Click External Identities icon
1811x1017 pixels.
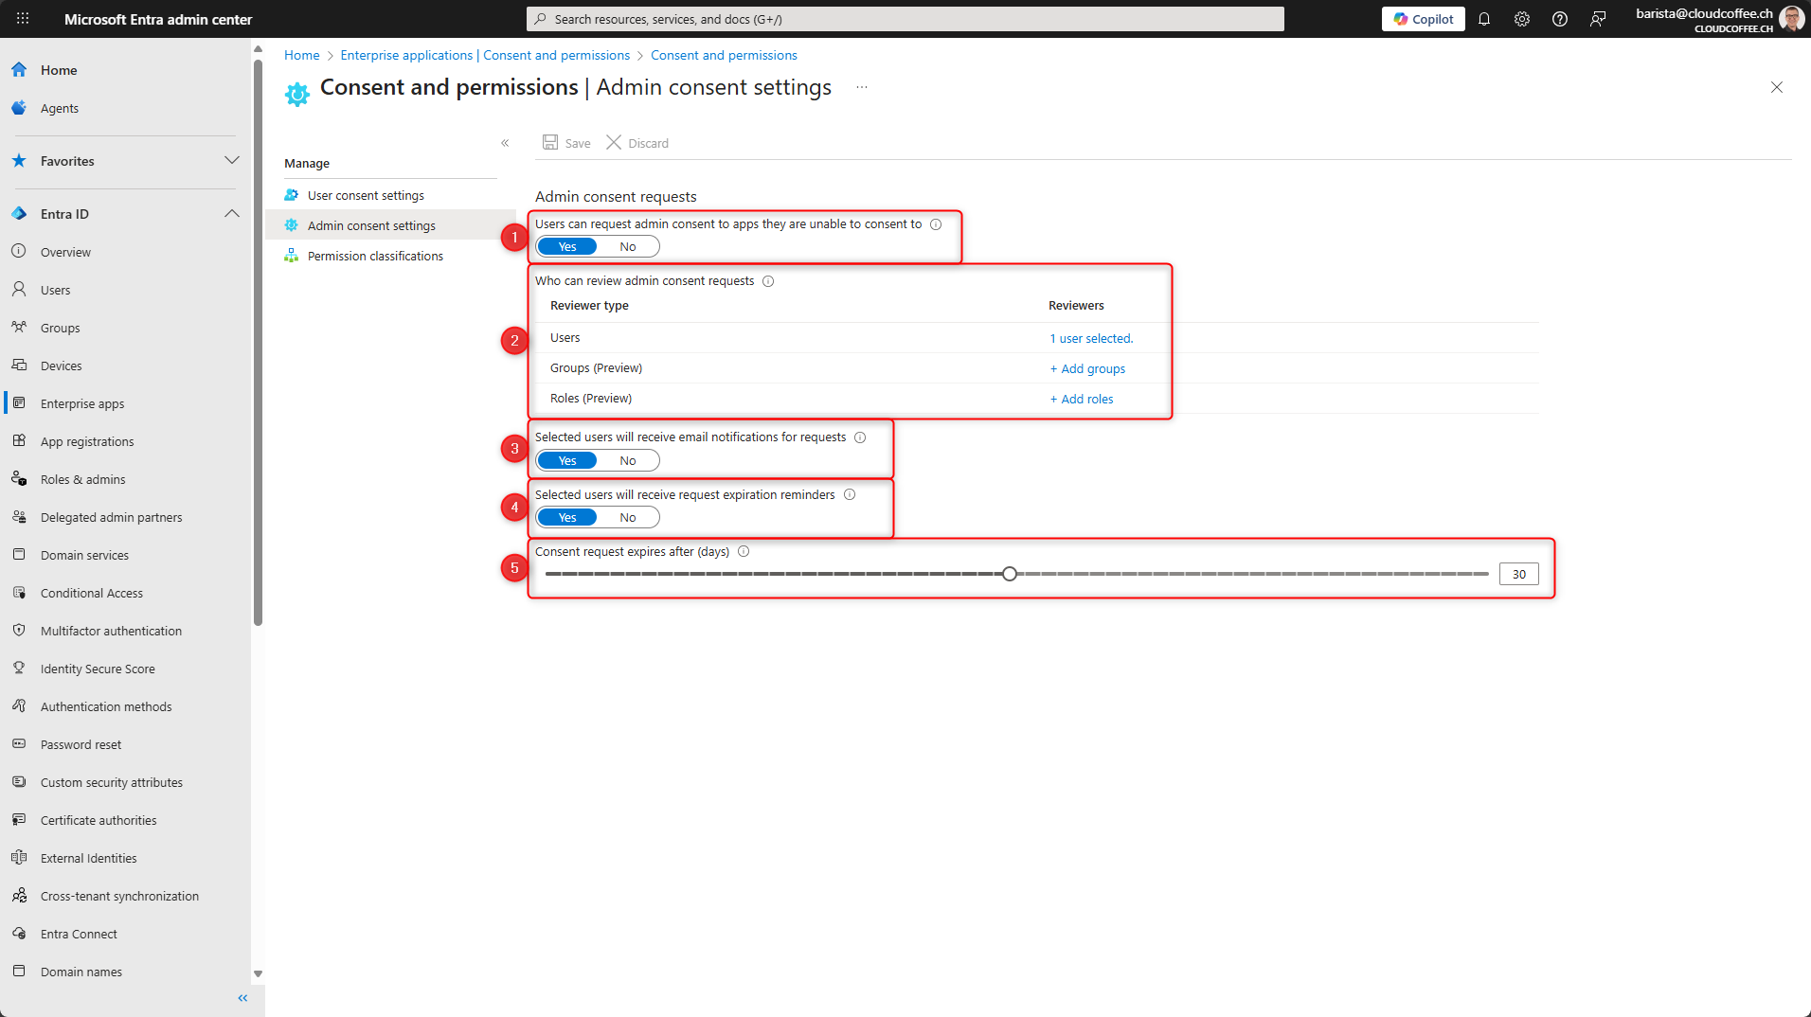pos(19,858)
